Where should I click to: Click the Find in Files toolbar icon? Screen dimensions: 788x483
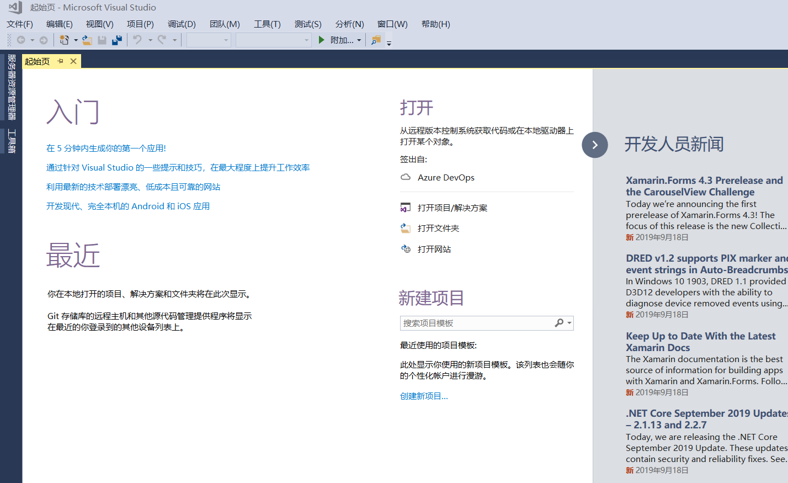(x=376, y=40)
